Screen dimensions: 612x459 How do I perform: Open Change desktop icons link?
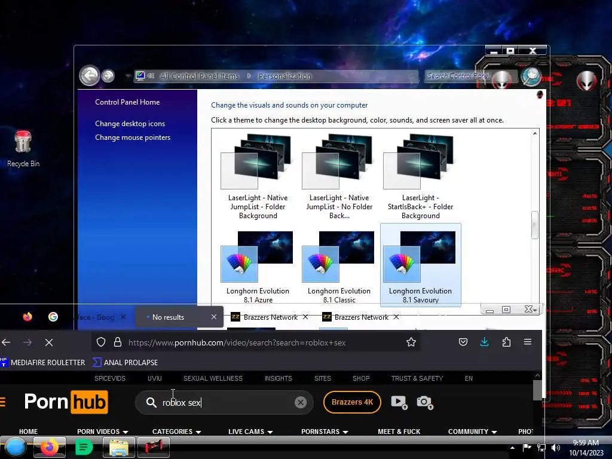[x=130, y=123]
